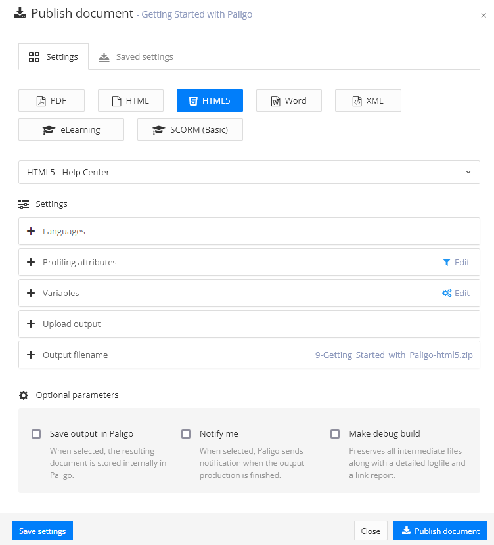The height and width of the screenshot is (545, 494).
Task: Click the publish download icon in header
Action: (20, 13)
